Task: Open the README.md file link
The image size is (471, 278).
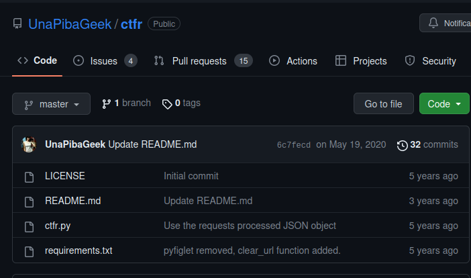Action: [x=73, y=201]
